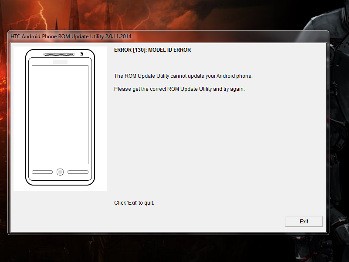This screenshot has height=262, width=349.
Task: Click the HTC ROM Update Utility title bar
Action: pyautogui.click(x=168, y=36)
